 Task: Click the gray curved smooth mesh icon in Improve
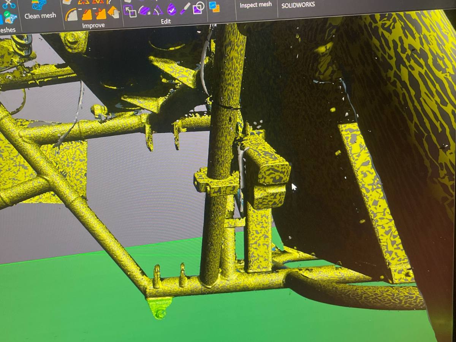(x=71, y=14)
